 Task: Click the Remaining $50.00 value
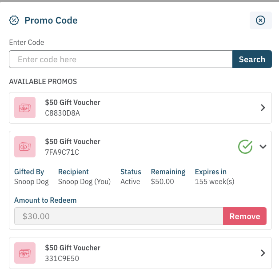[162, 181]
